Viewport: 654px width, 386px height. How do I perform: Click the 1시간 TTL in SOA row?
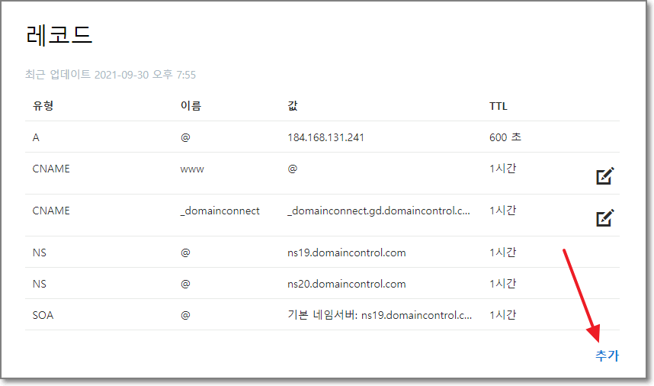[502, 314]
